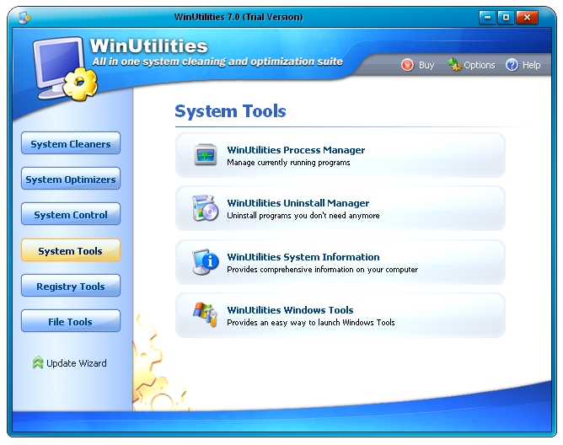The height and width of the screenshot is (445, 563).
Task: Click 'Provides an easy way to launch Windows Tools'
Action: pyautogui.click(x=311, y=322)
